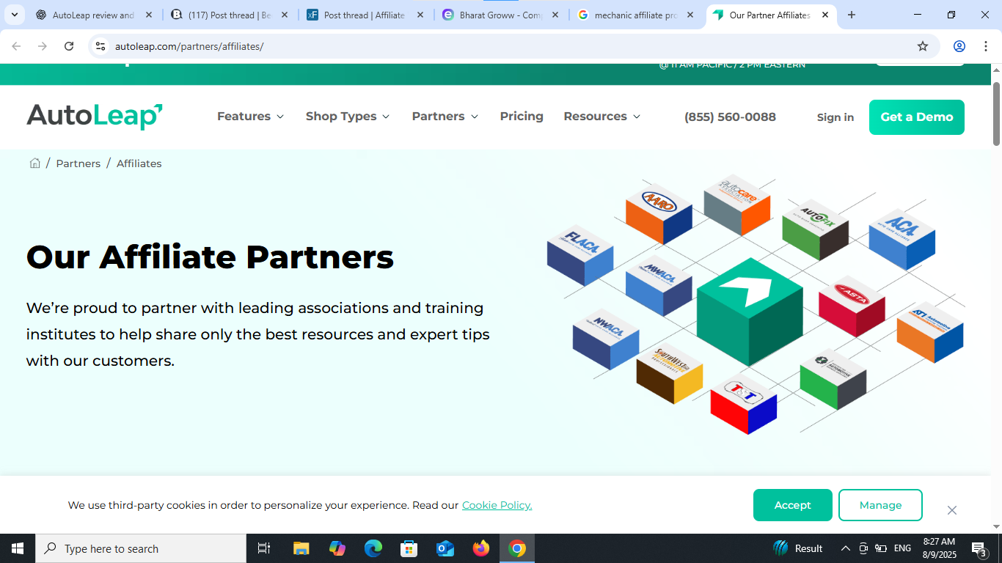Accept third-party cookies
This screenshot has height=563, width=1002.
(x=793, y=505)
